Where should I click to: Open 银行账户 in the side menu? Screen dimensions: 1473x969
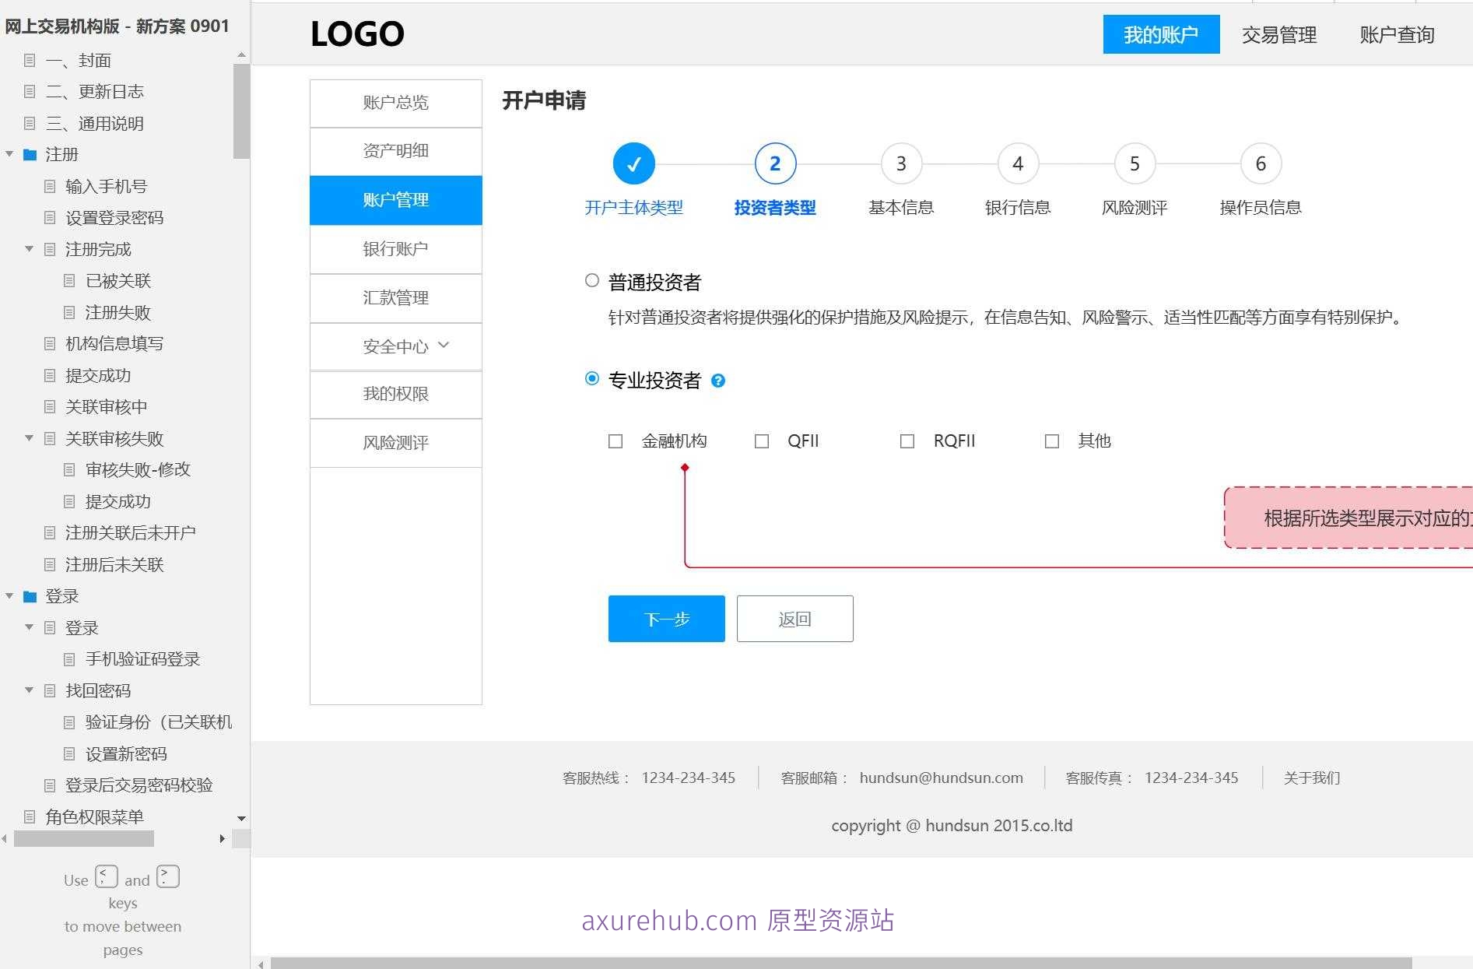(395, 249)
